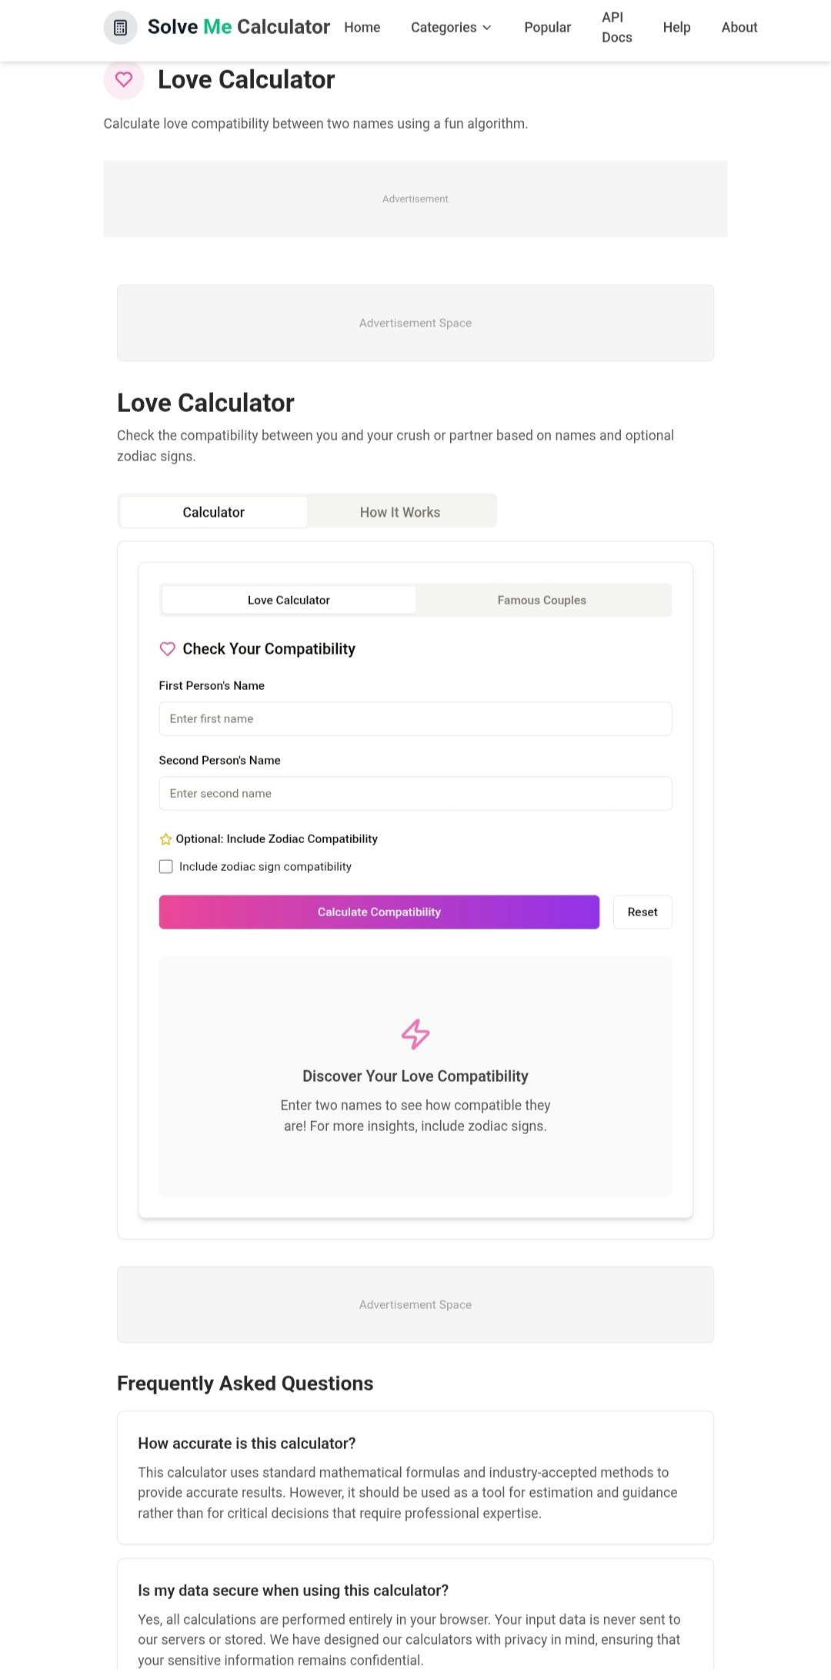Click the Reset button

point(642,912)
